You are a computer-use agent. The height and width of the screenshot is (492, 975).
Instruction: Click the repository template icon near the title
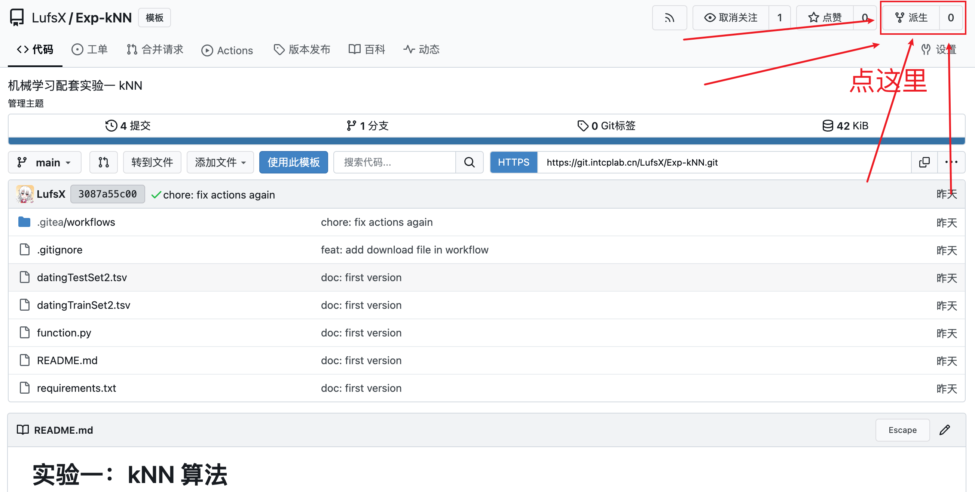(17, 18)
